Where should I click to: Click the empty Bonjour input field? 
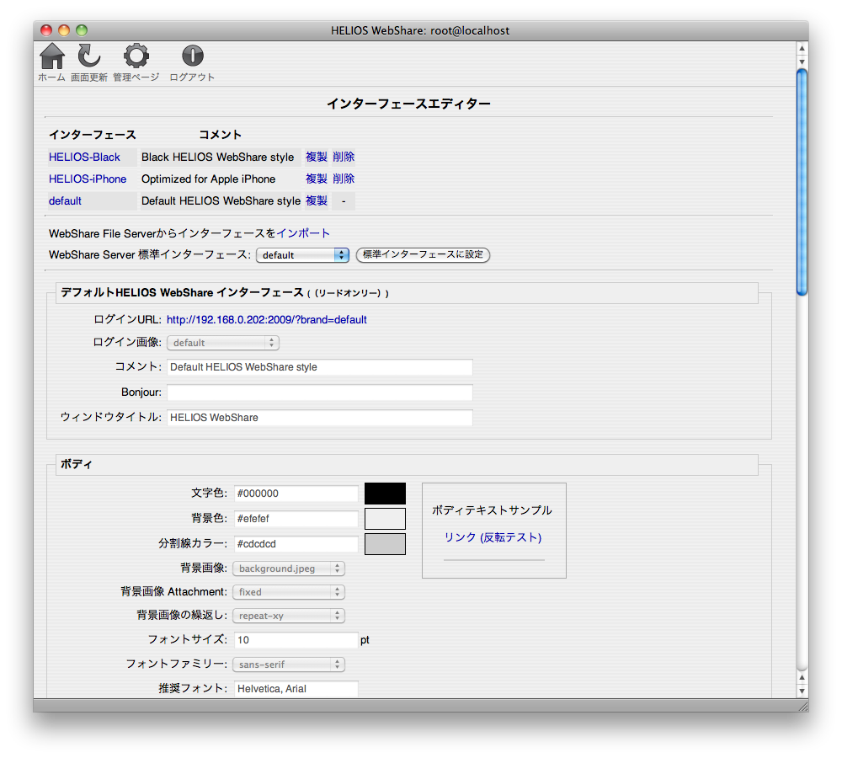319,392
